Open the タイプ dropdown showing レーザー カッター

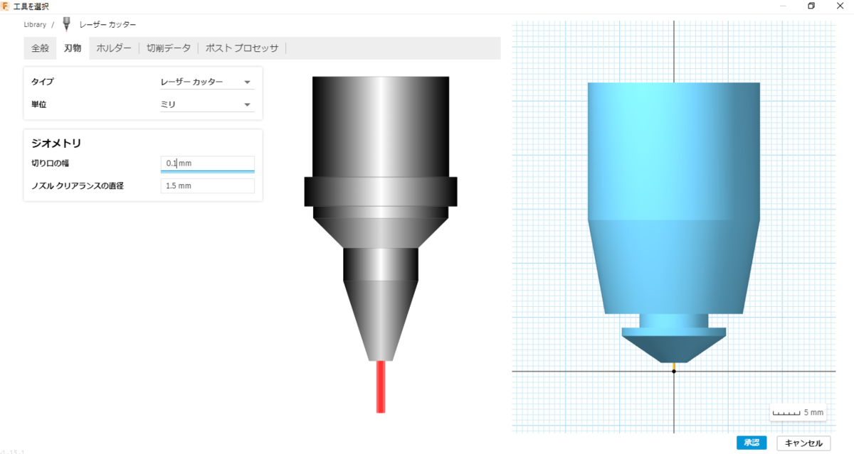tap(207, 82)
